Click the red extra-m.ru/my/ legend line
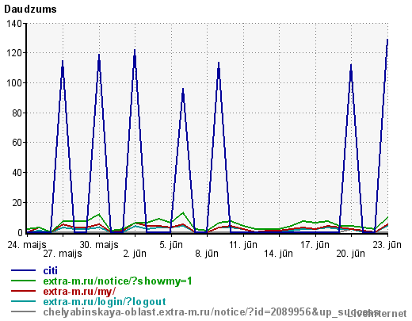 pyautogui.click(x=23, y=291)
